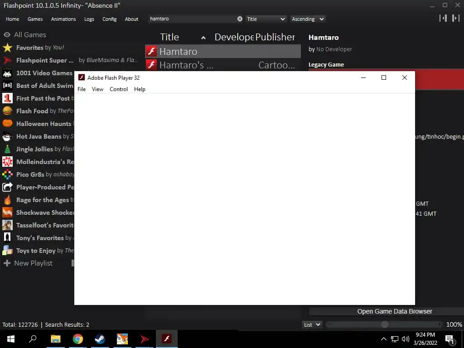The width and height of the screenshot is (464, 348).
Task: Click the Cartoo... publisher cell
Action: [276, 65]
